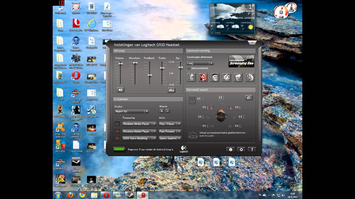Click the subwoofer speaker icon in Surround sound

(192, 100)
